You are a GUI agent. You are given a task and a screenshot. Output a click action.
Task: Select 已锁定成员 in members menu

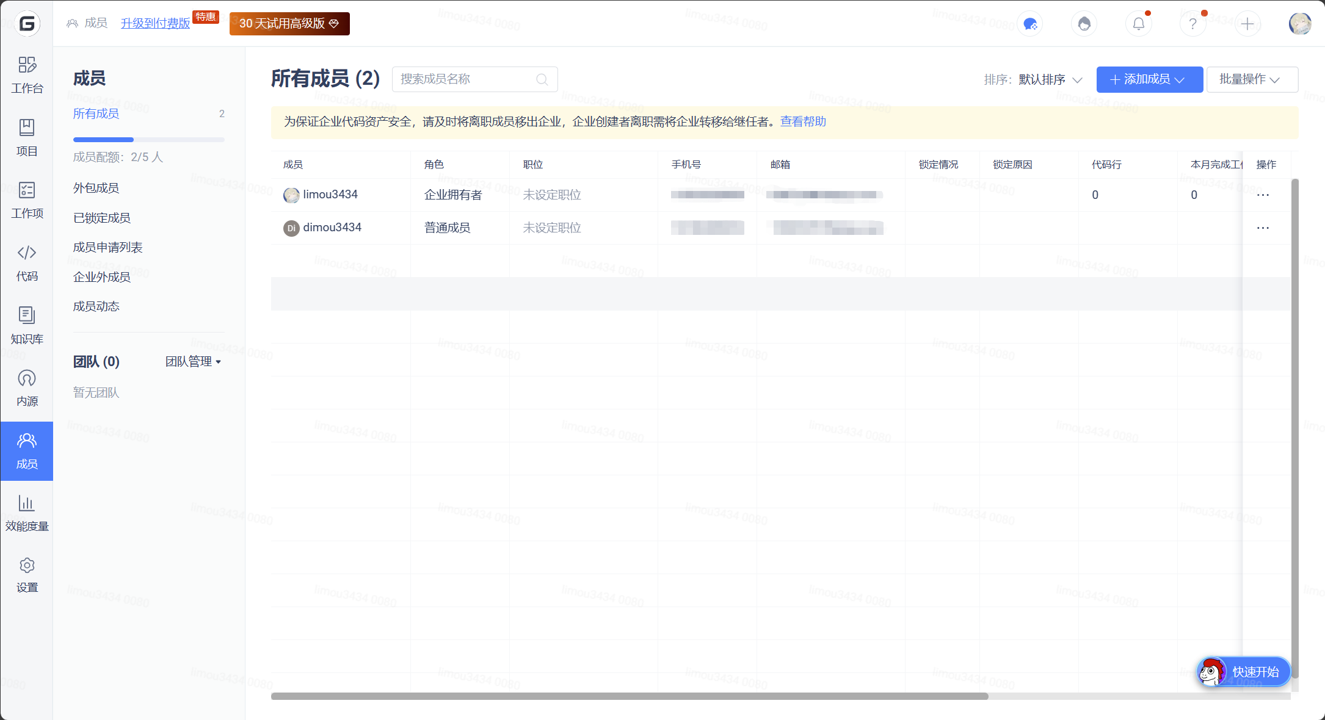[101, 218]
